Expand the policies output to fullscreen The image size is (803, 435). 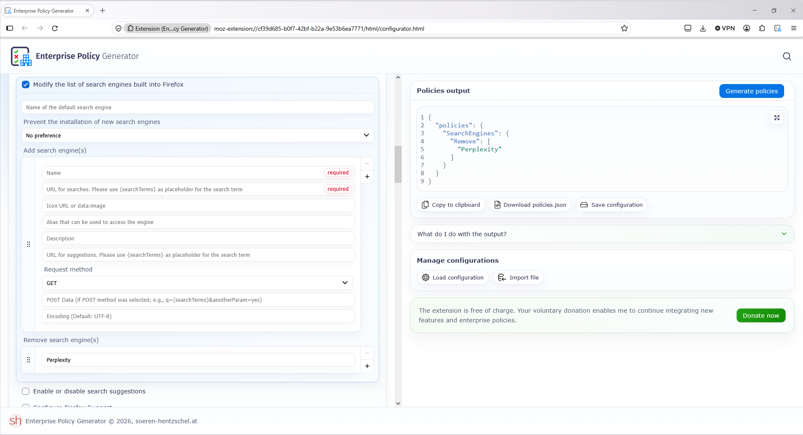pos(777,118)
